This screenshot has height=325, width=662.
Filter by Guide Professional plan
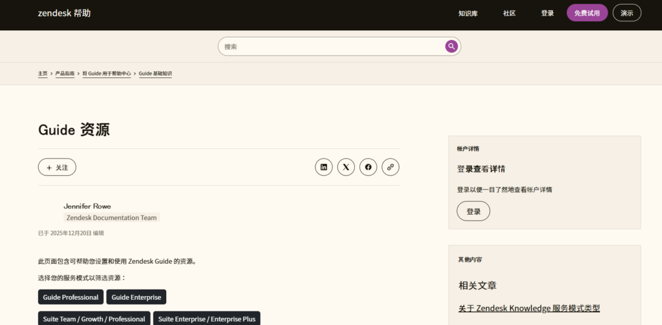70,297
